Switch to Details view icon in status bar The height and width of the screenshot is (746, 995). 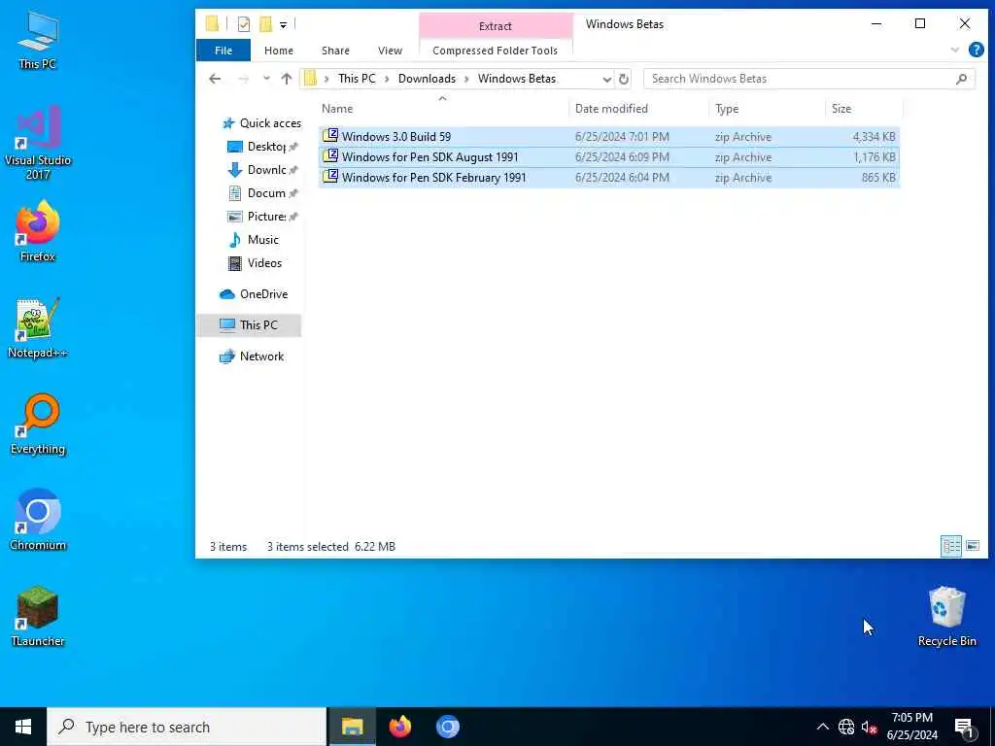[x=950, y=546]
